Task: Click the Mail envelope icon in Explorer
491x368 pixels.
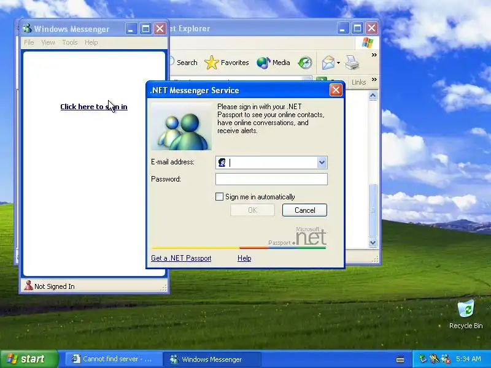Action: (328, 63)
